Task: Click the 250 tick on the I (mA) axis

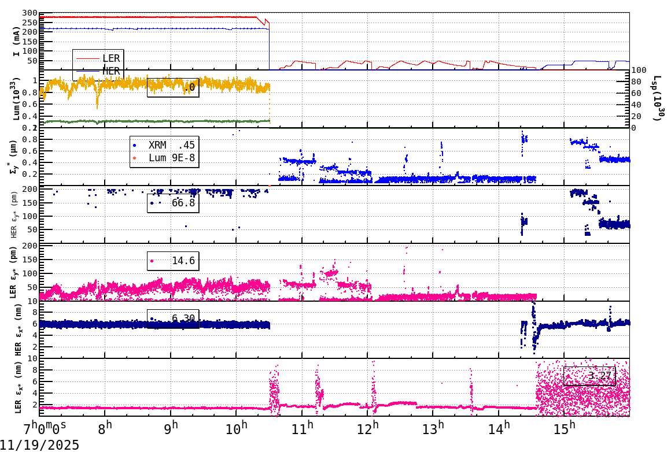Action: (x=30, y=23)
